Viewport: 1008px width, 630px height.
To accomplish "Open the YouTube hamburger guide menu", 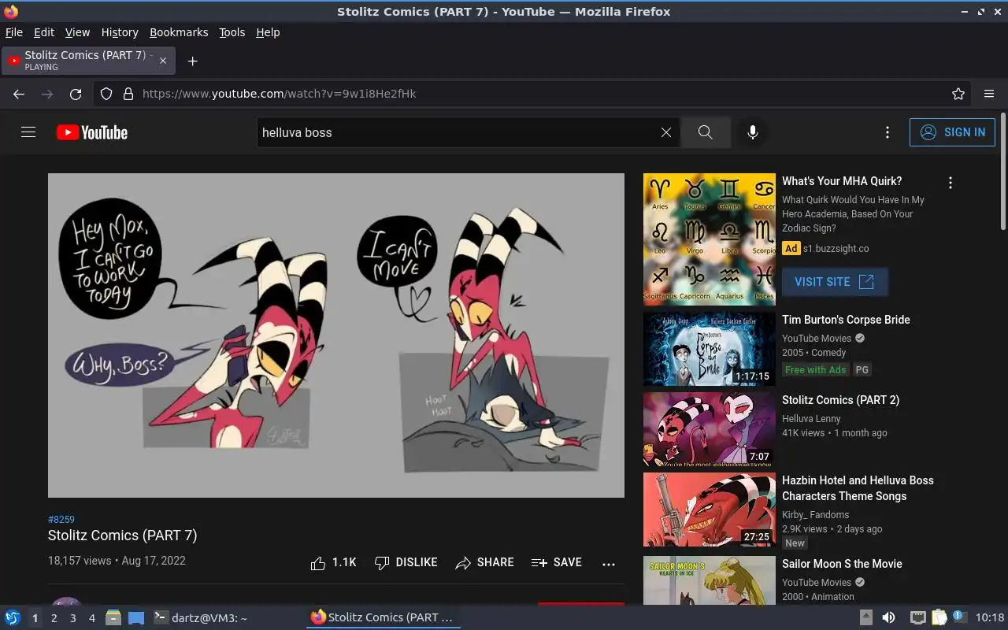I will [28, 132].
